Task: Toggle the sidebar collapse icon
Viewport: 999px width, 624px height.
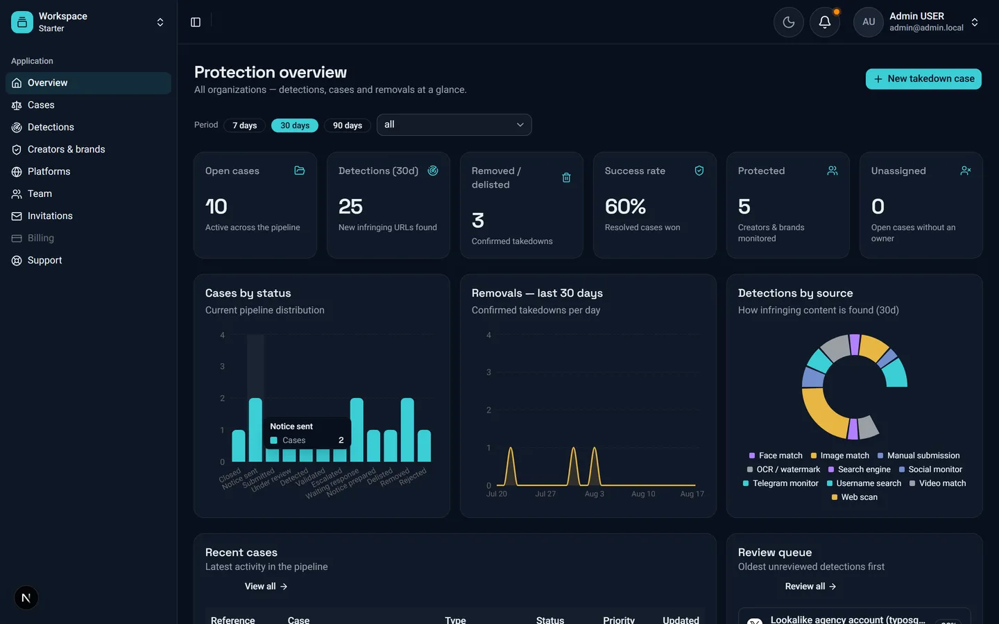Action: 196,22
